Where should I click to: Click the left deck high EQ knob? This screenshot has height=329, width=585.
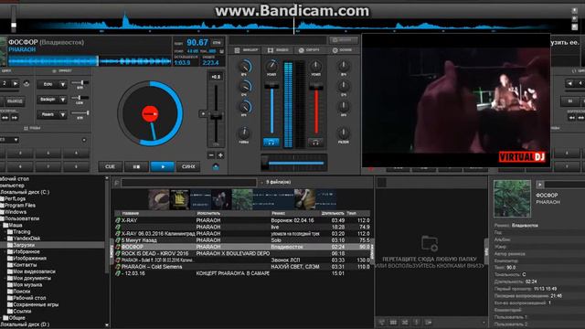click(244, 67)
